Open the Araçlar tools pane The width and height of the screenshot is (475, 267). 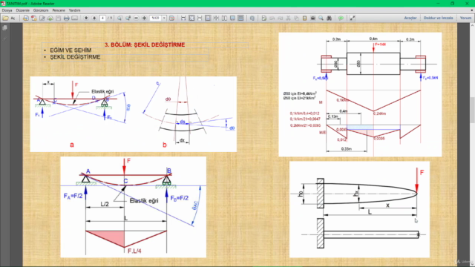(410, 18)
